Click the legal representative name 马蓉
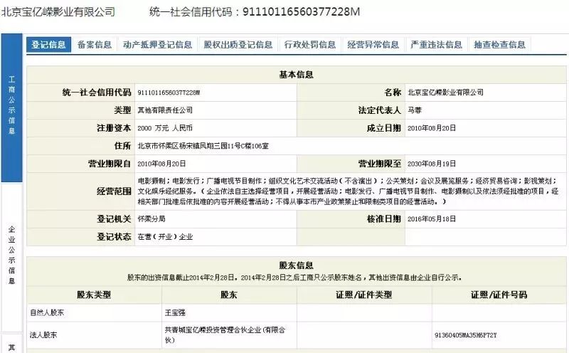This screenshot has width=569, height=353. coord(415,110)
